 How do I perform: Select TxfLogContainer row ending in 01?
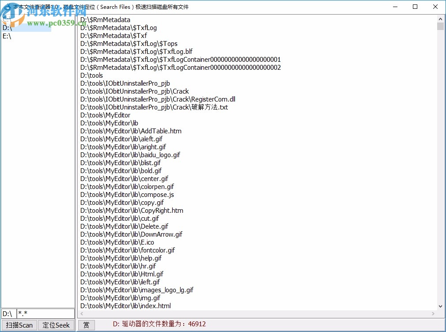click(180, 60)
